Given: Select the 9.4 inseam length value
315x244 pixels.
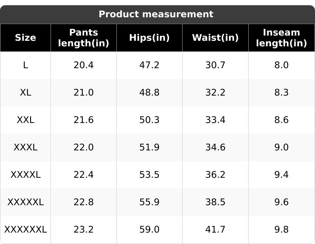Looking at the screenshot, I should coord(281,175).
